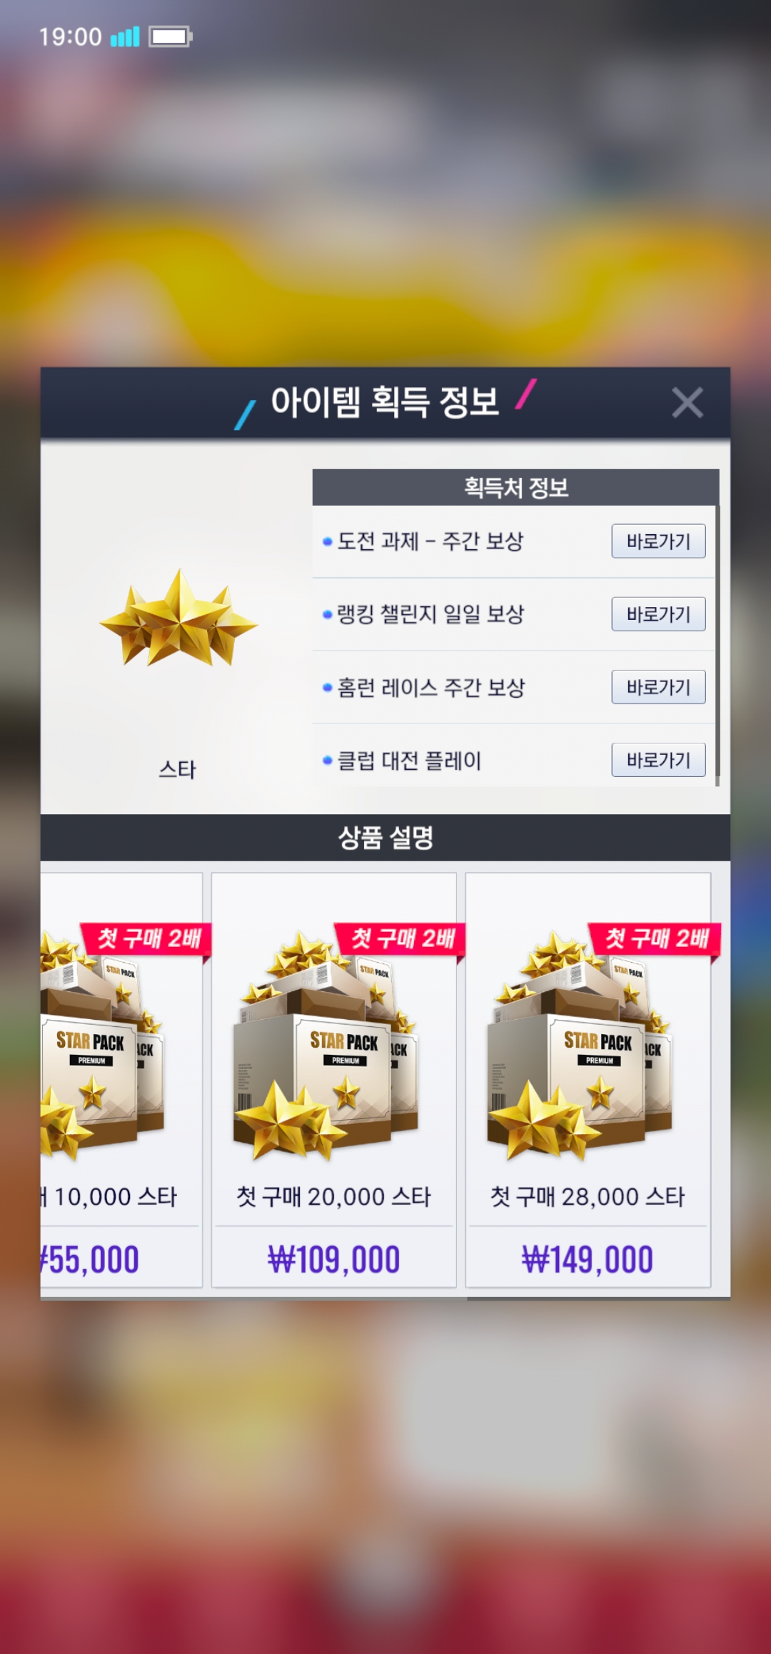
Task: Tap 바로가기 for 클럽 대전 플레이
Action: pyautogui.click(x=658, y=760)
